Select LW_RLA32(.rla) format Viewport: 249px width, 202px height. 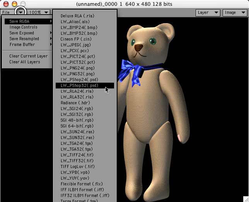pos(85,97)
